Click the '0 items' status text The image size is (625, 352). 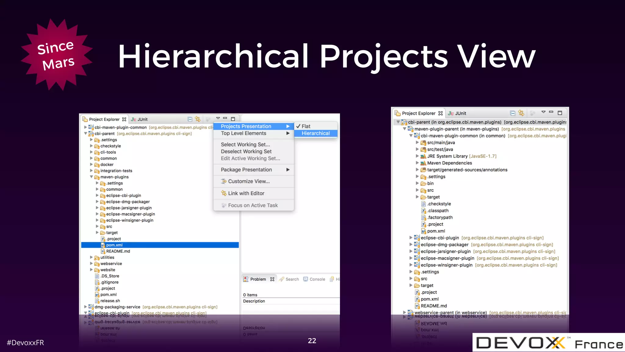pyautogui.click(x=250, y=295)
